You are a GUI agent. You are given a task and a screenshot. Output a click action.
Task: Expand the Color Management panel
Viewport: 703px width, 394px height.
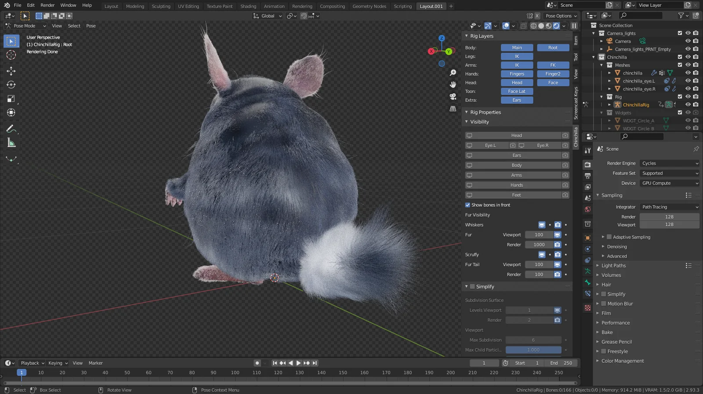tap(623, 361)
